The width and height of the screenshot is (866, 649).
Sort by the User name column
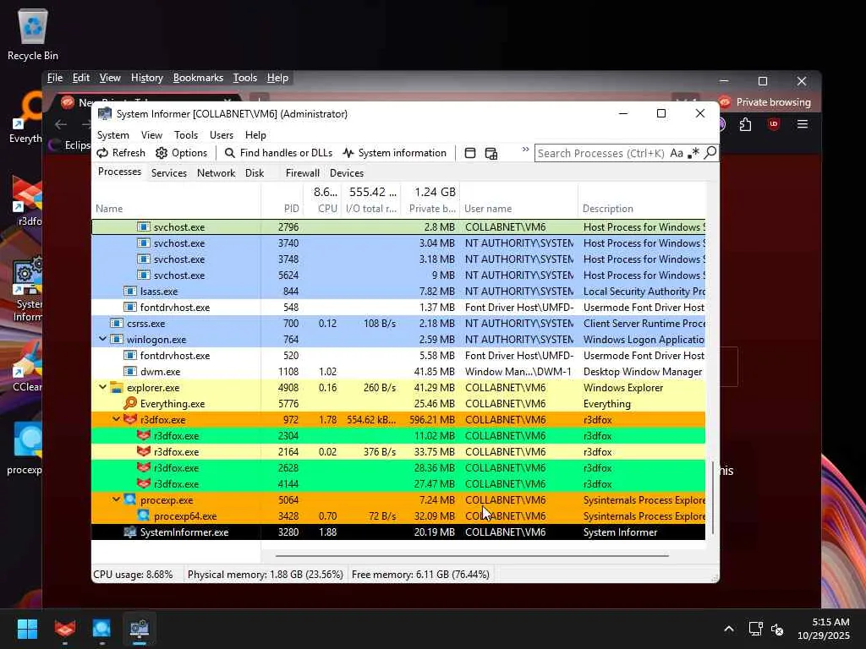(518, 209)
